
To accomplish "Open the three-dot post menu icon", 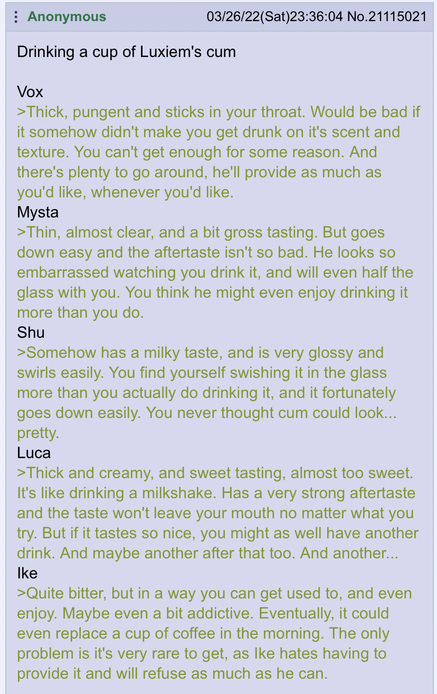I will [16, 17].
